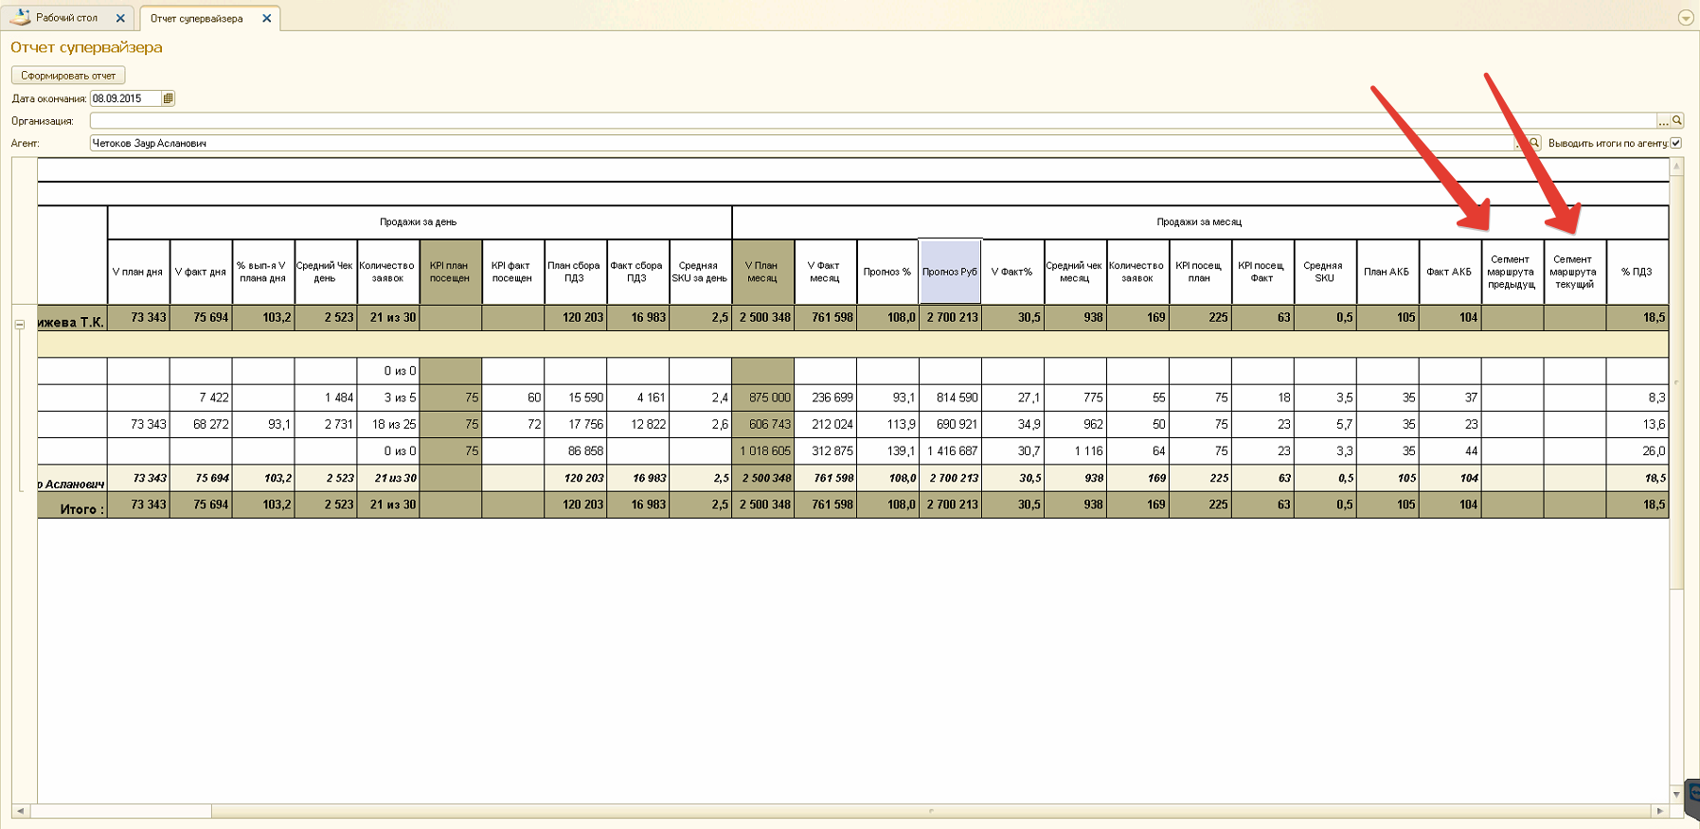Click horizontal scrollbar left arrow
The width and height of the screenshot is (1700, 829).
pyautogui.click(x=20, y=811)
